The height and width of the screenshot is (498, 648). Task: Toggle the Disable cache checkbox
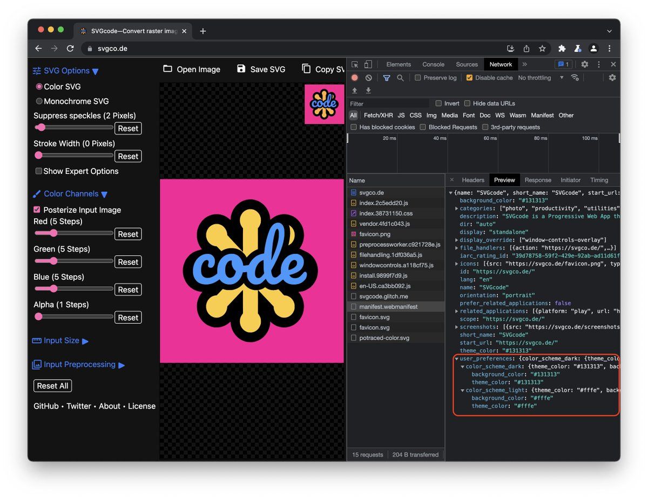pyautogui.click(x=469, y=78)
